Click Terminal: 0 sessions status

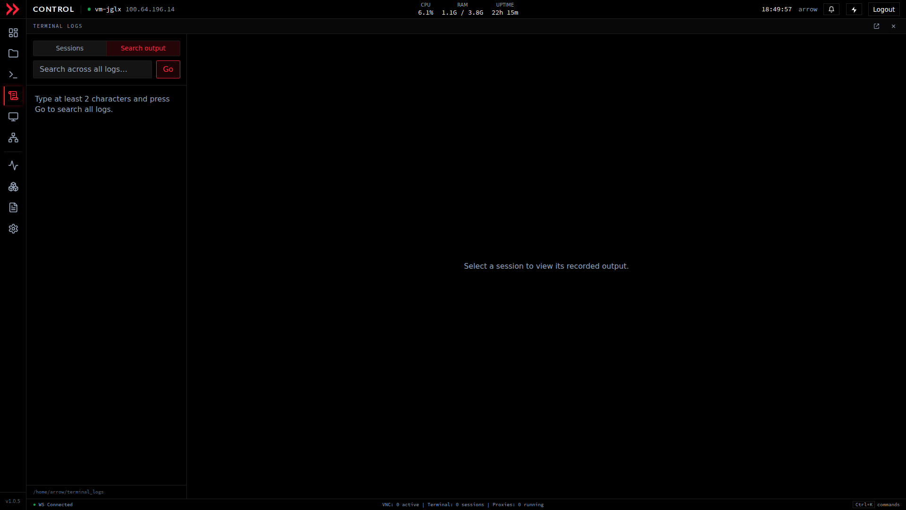[x=456, y=505]
